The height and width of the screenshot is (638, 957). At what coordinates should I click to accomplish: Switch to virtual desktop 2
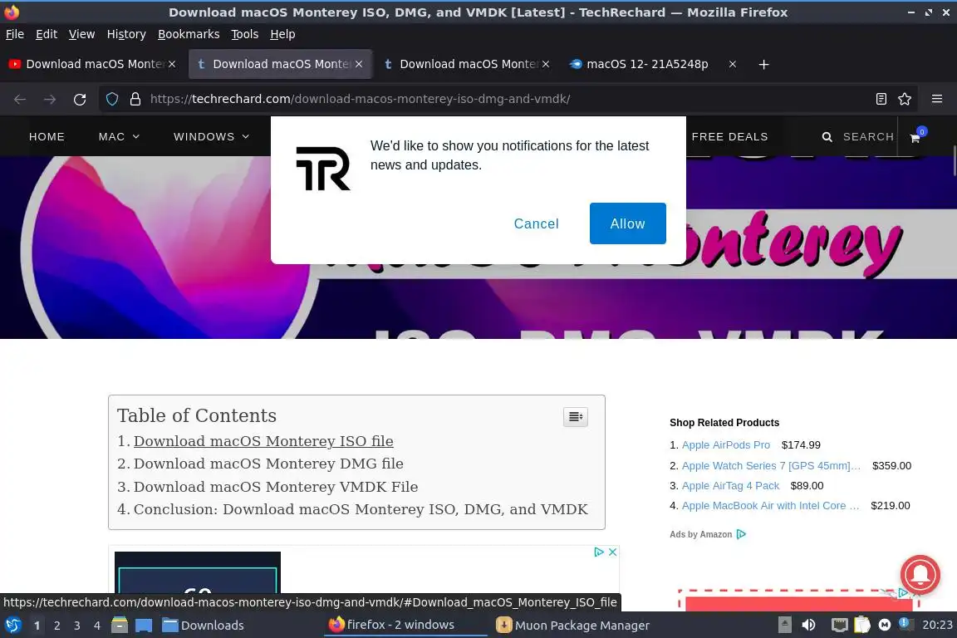click(56, 626)
